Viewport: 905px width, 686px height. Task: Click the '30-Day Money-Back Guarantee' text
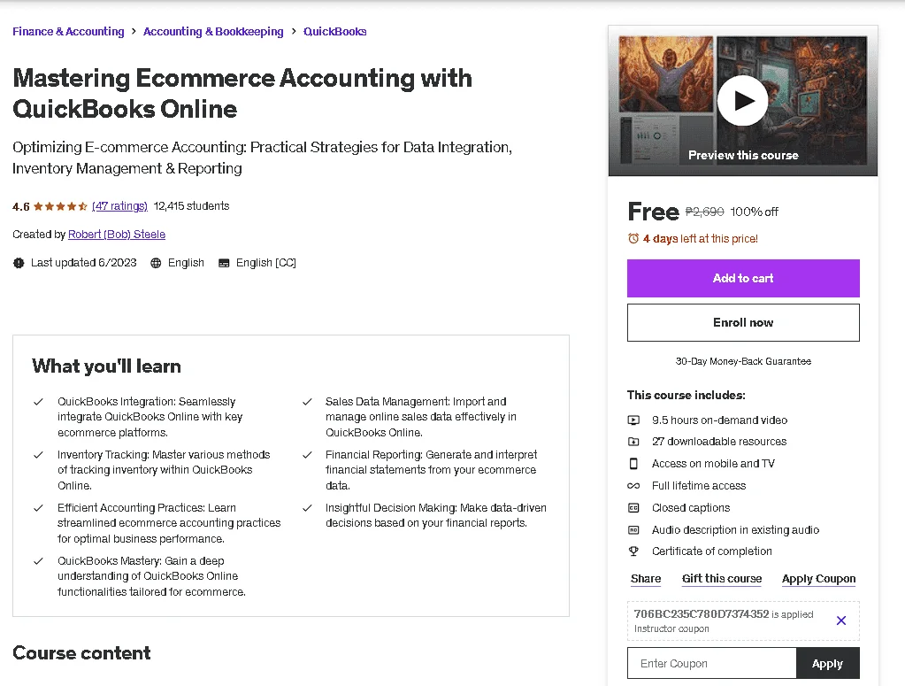743,361
